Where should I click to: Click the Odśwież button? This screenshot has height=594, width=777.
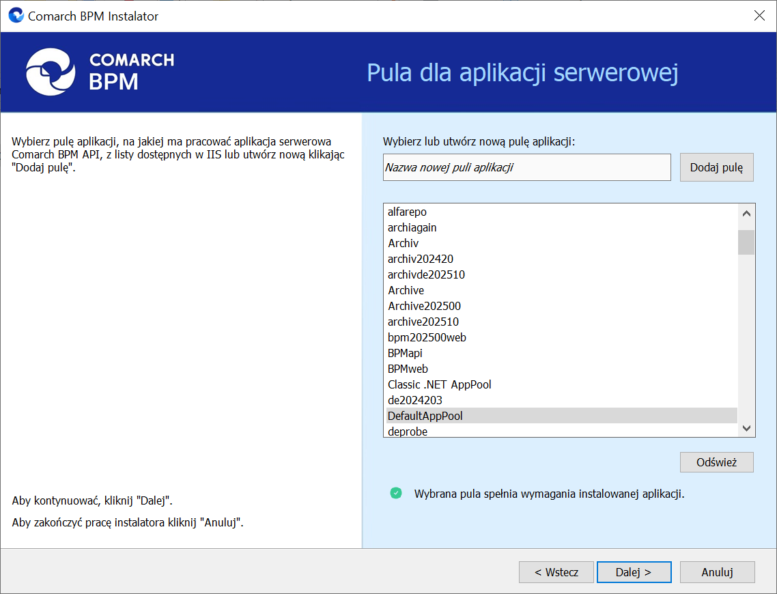pyautogui.click(x=716, y=462)
